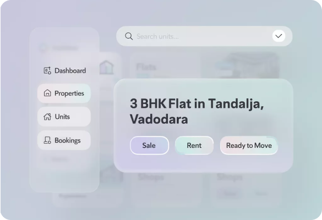This screenshot has width=322, height=220.
Task: Click the Properties house icon
Action: click(x=47, y=93)
